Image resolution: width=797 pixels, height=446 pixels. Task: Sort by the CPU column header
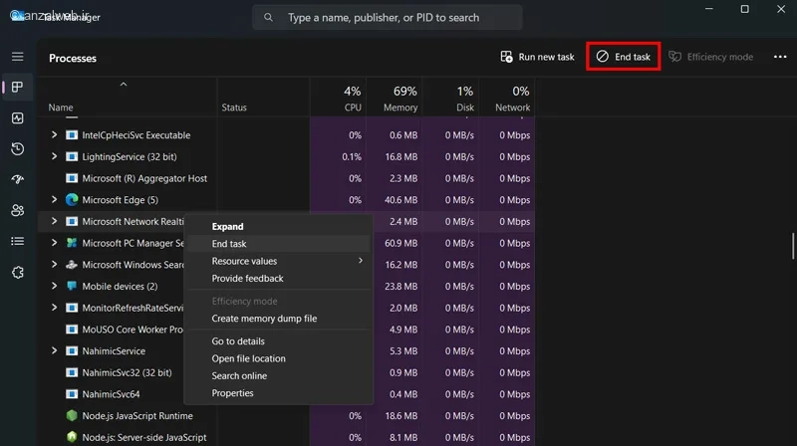[338, 97]
